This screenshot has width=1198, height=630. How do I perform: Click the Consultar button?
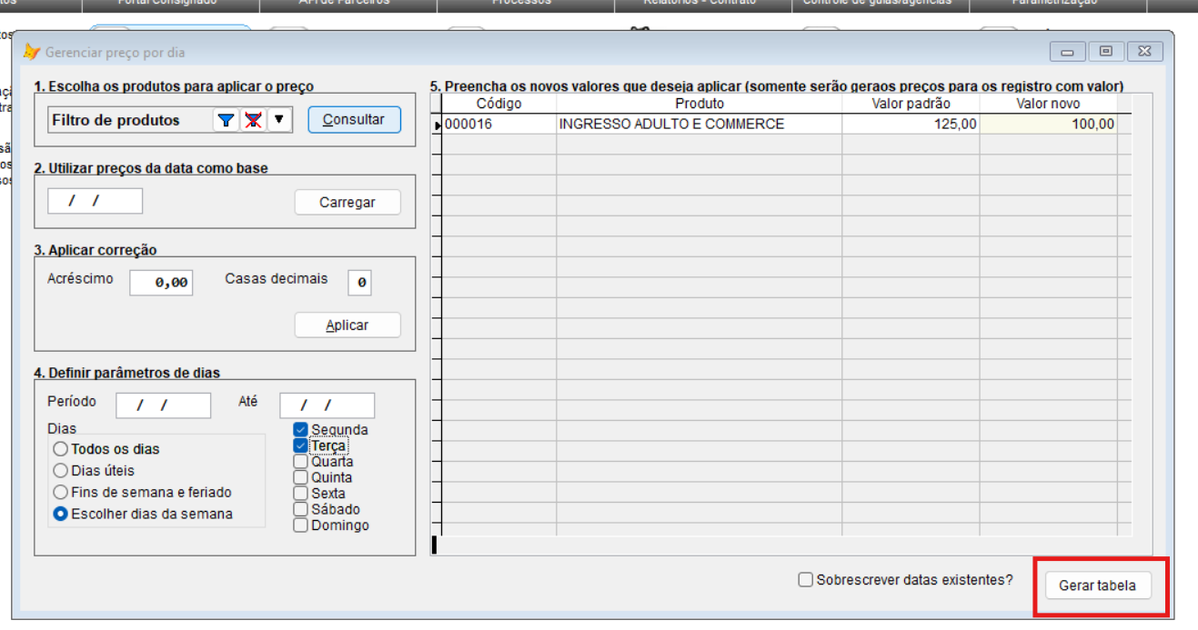(x=354, y=119)
